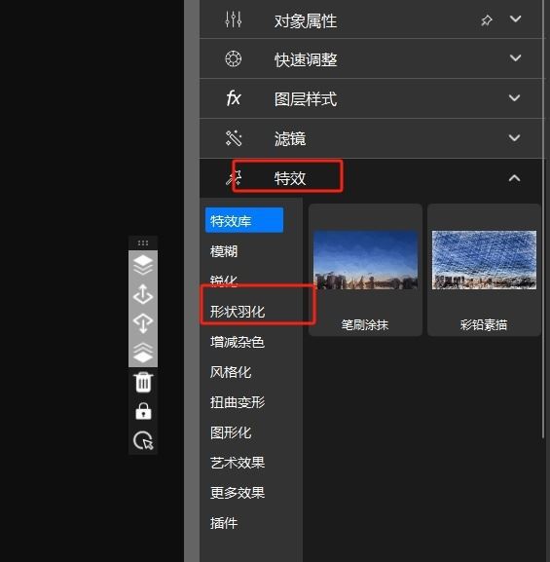The width and height of the screenshot is (550, 562).
Task: Open the 快速调整 panel header
Action: click(x=372, y=58)
